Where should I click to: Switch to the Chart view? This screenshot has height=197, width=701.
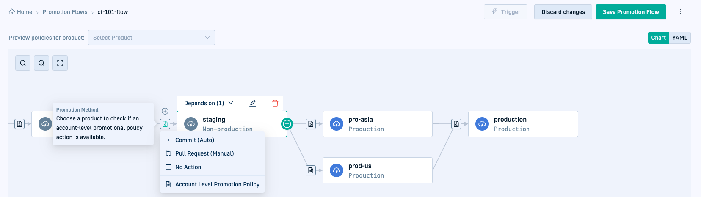click(658, 38)
